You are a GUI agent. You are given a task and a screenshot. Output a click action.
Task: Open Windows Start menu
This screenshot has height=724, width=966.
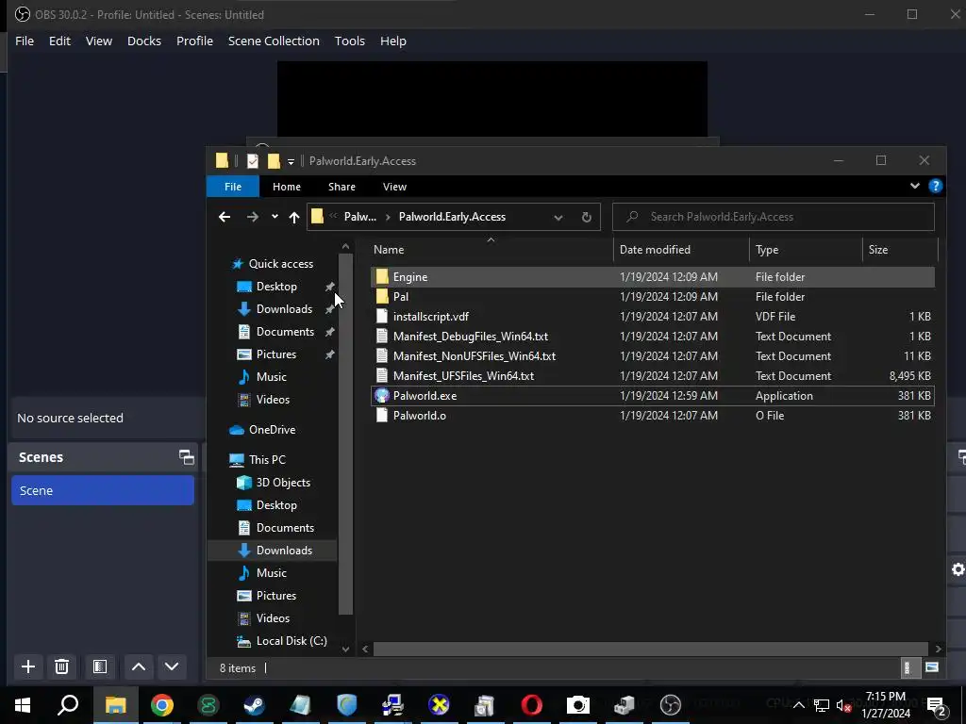[x=23, y=705]
